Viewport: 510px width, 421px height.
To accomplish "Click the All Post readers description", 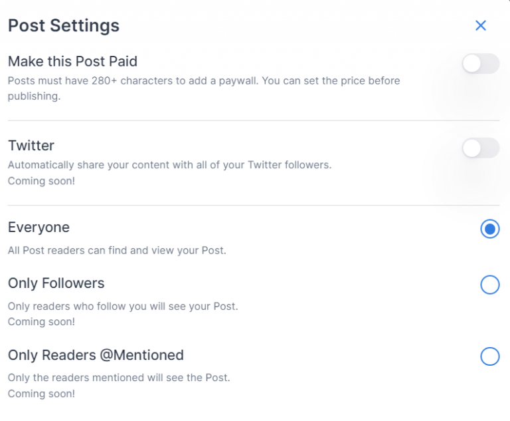I will coord(117,251).
